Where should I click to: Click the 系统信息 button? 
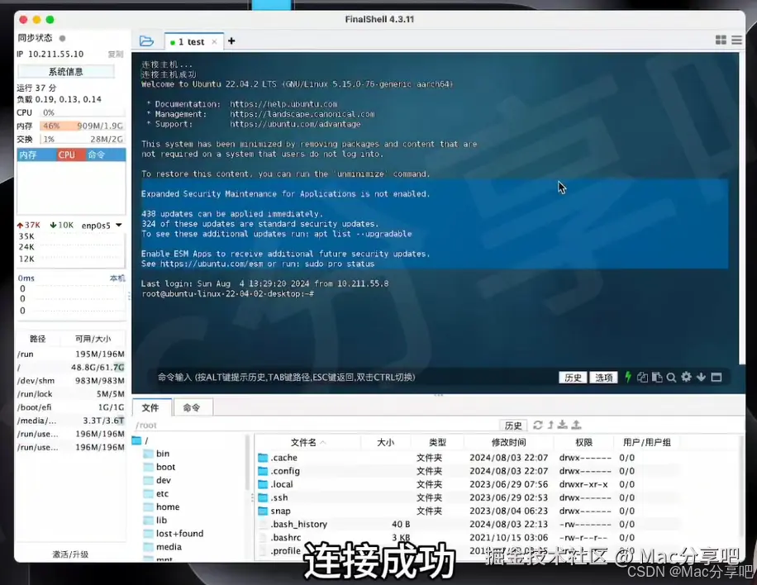coord(66,71)
